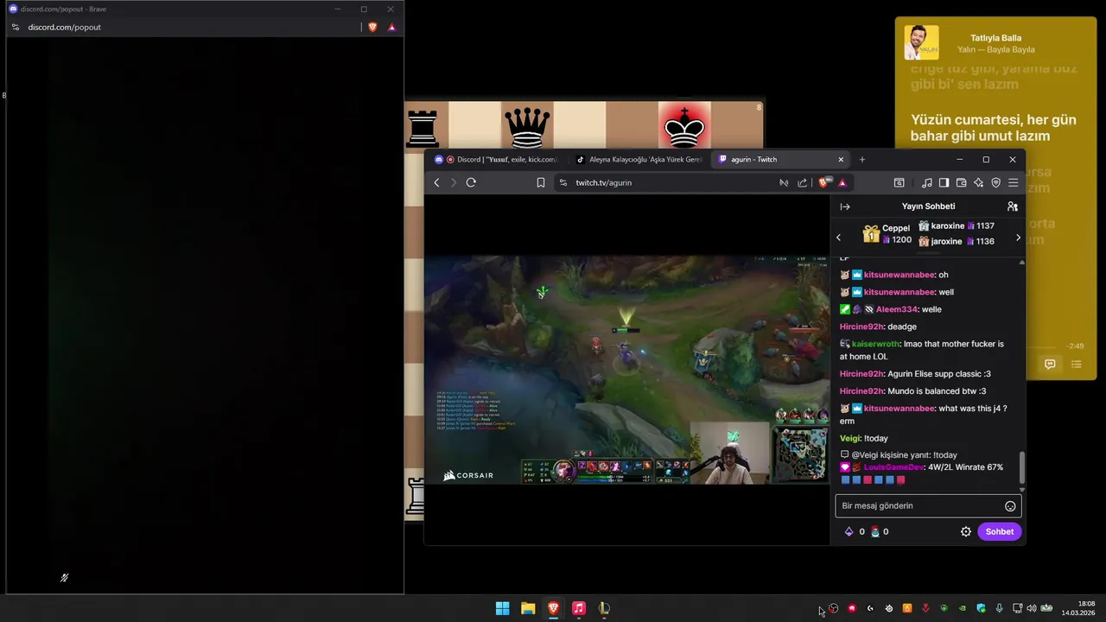Open Leo AI sparkle icon
The width and height of the screenshot is (1106, 622).
(x=978, y=182)
